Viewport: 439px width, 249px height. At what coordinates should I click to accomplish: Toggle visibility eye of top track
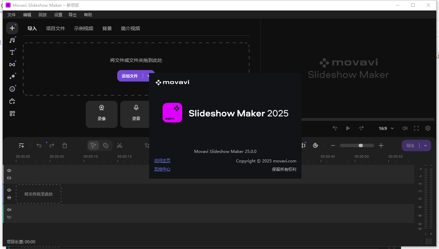[9, 171]
